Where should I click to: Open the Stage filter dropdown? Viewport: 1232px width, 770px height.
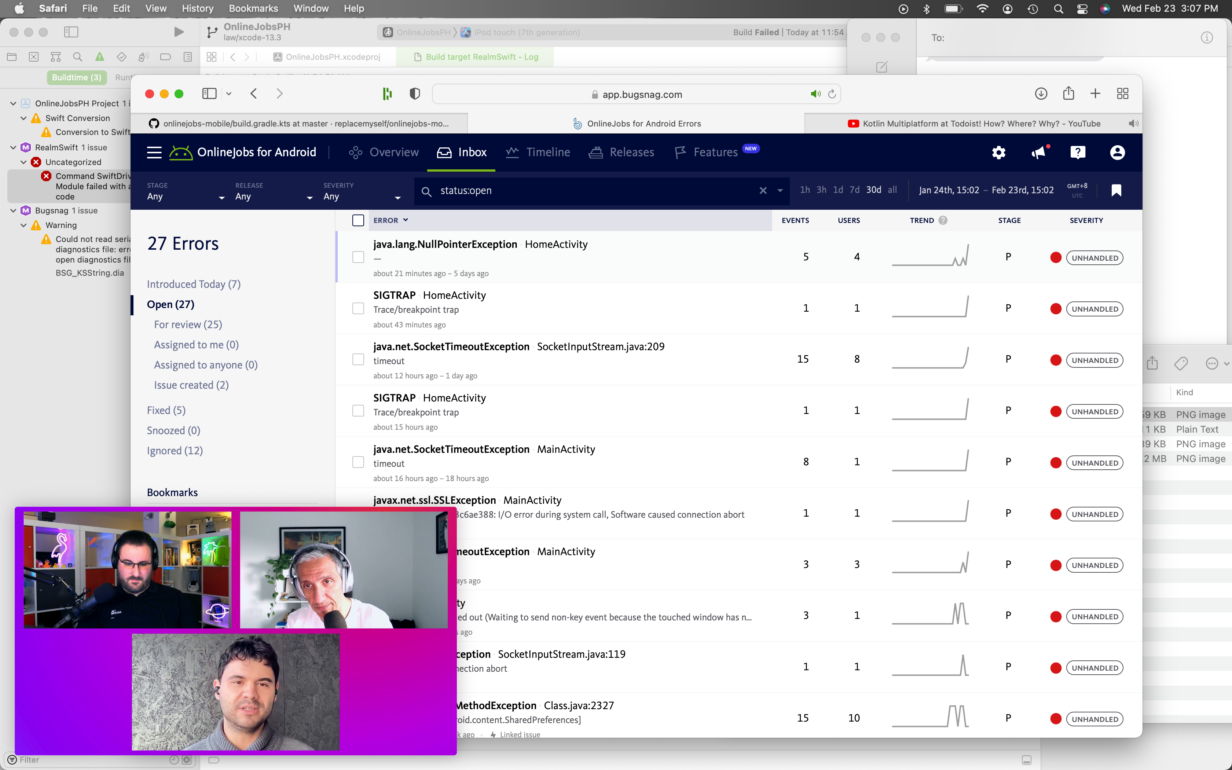[186, 191]
